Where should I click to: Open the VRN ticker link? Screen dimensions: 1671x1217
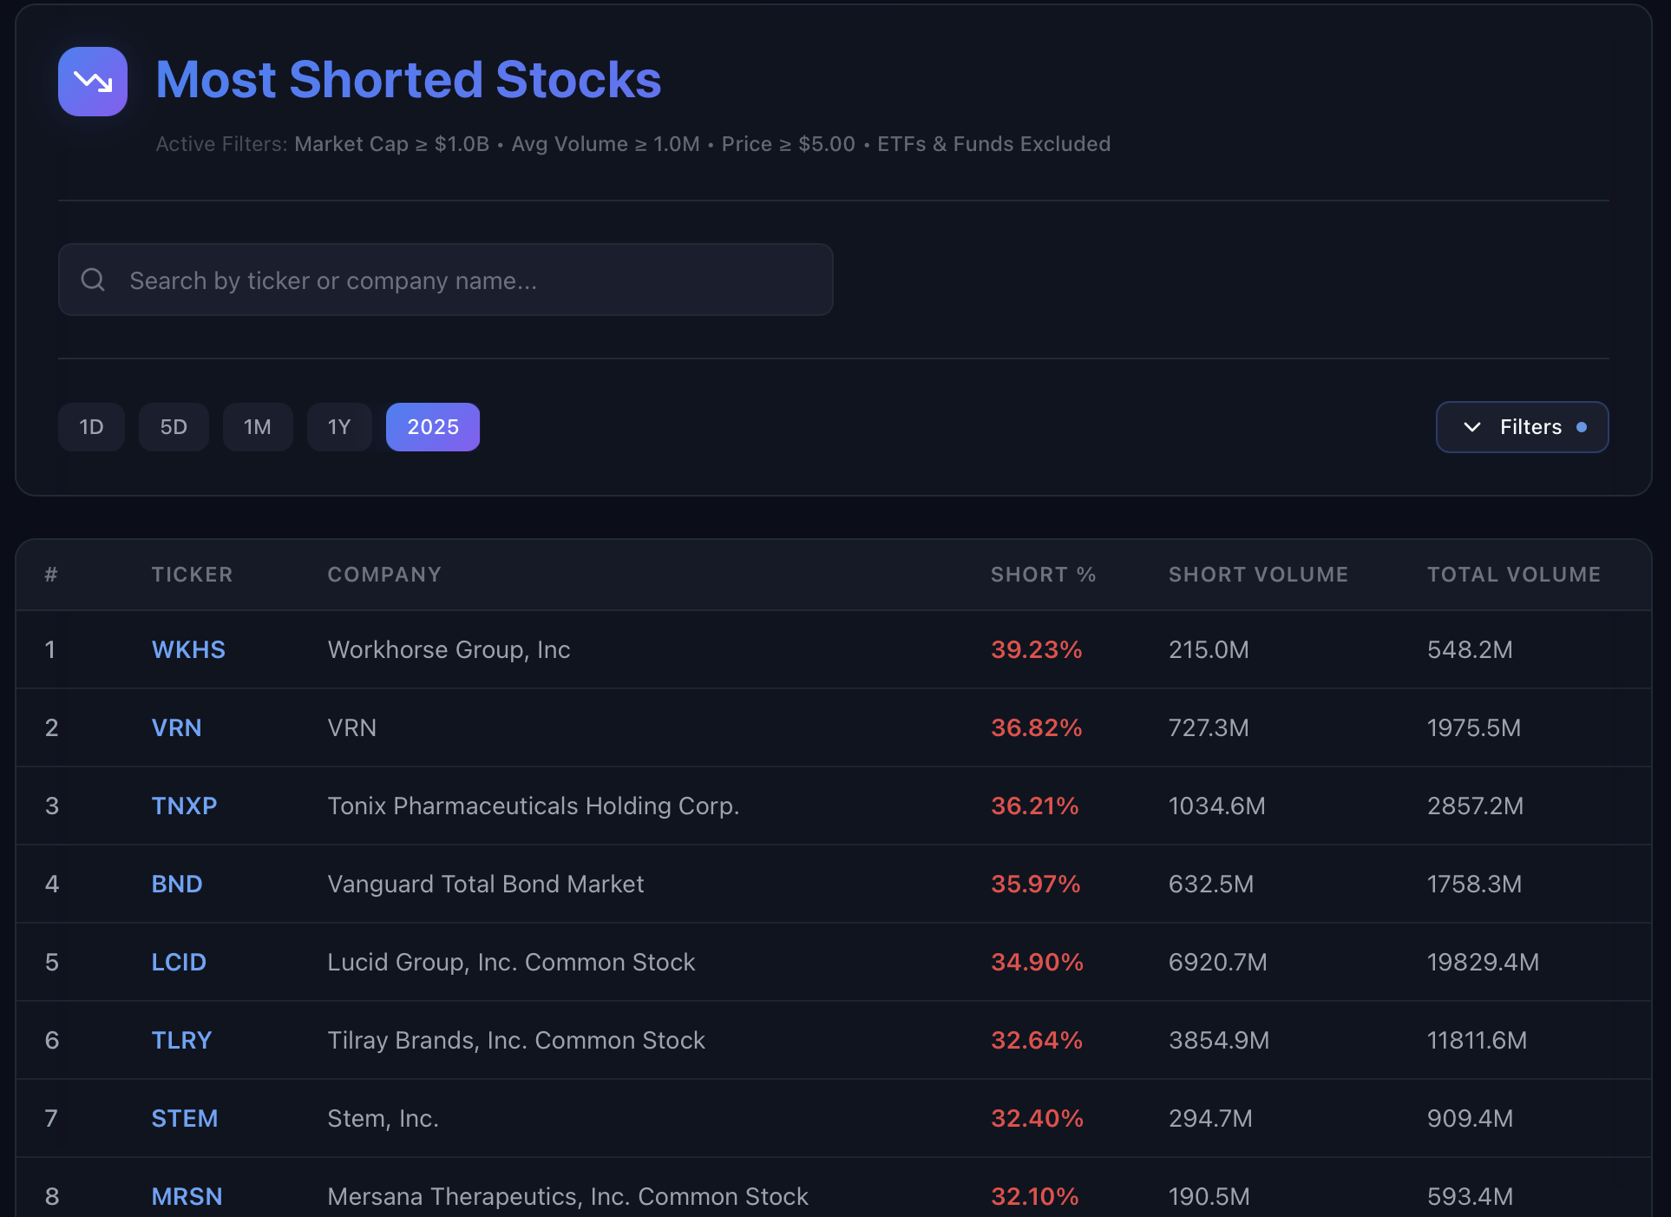tap(176, 727)
